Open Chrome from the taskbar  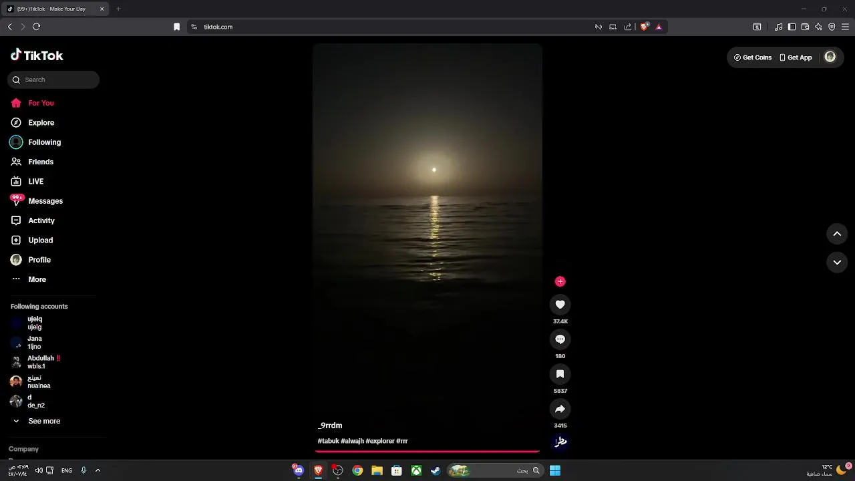pos(357,470)
